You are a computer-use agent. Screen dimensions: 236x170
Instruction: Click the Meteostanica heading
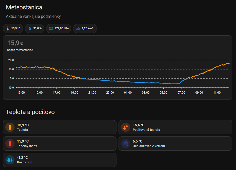tap(24, 7)
